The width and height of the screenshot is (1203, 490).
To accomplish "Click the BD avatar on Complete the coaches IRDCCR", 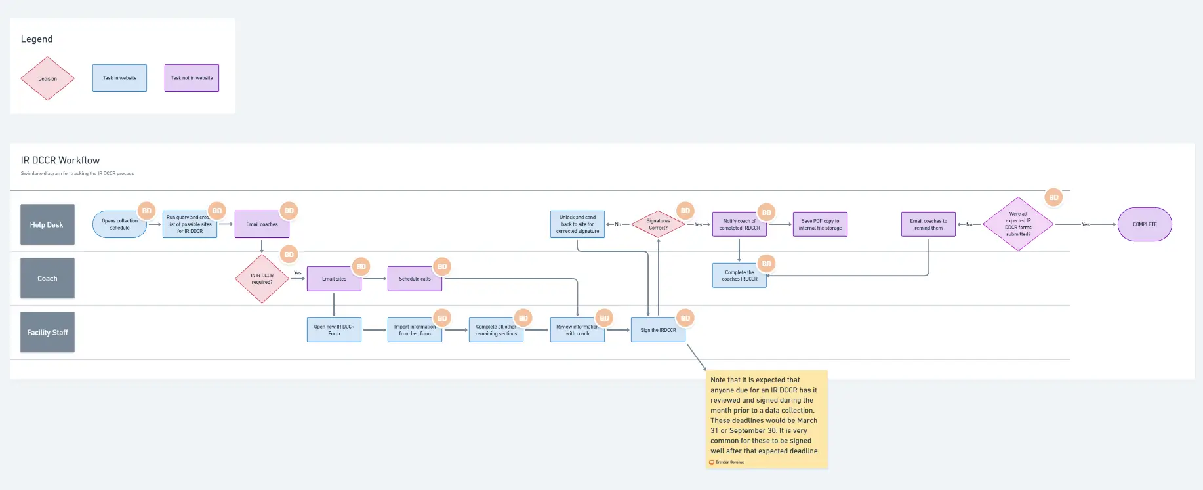I will pos(766,264).
